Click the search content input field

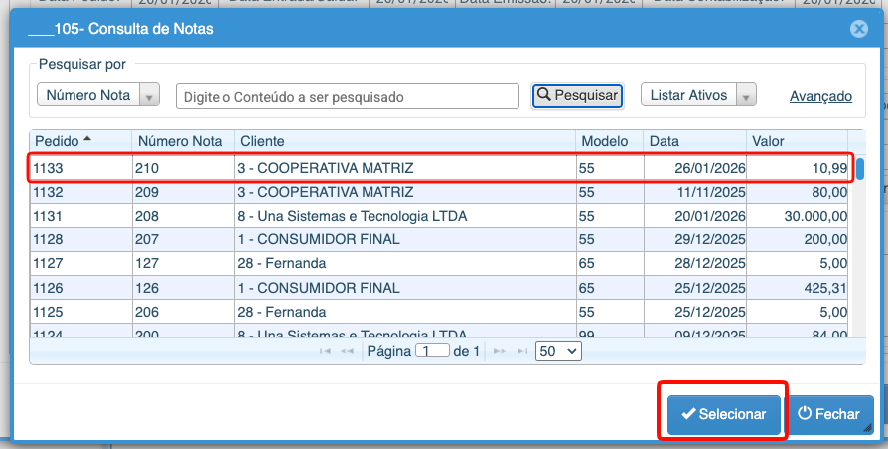tap(348, 96)
